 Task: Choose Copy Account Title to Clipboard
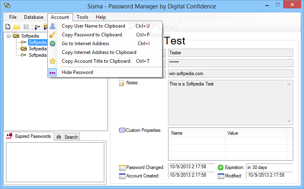coord(105,61)
